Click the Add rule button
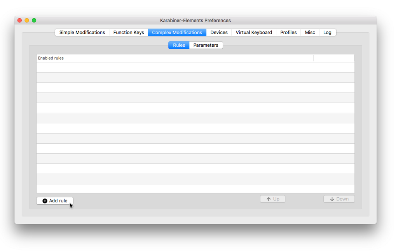 tap(55, 201)
